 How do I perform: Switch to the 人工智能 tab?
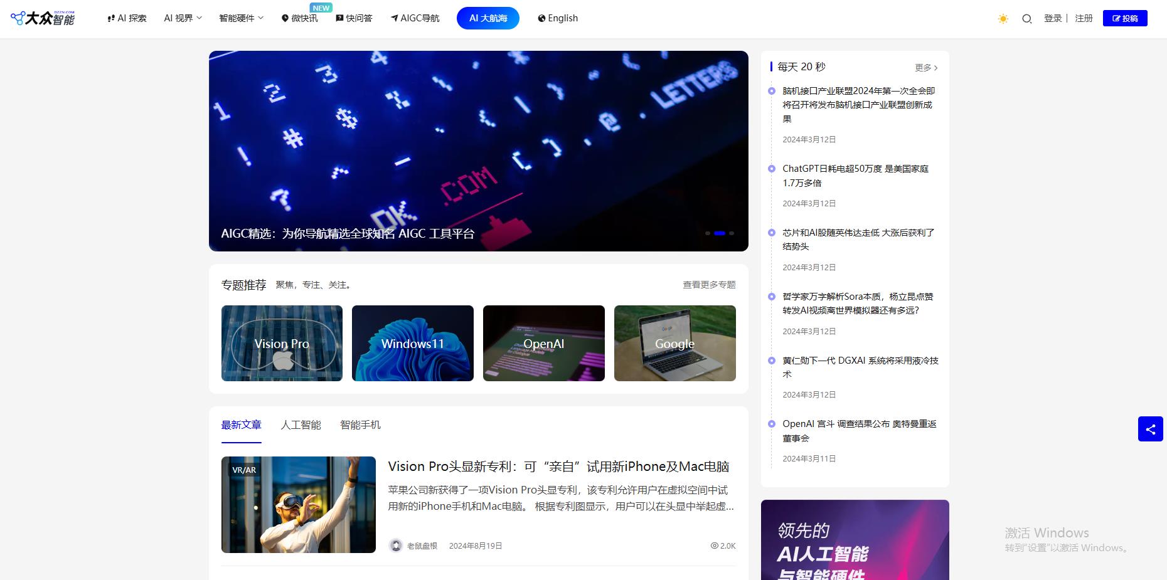[301, 424]
